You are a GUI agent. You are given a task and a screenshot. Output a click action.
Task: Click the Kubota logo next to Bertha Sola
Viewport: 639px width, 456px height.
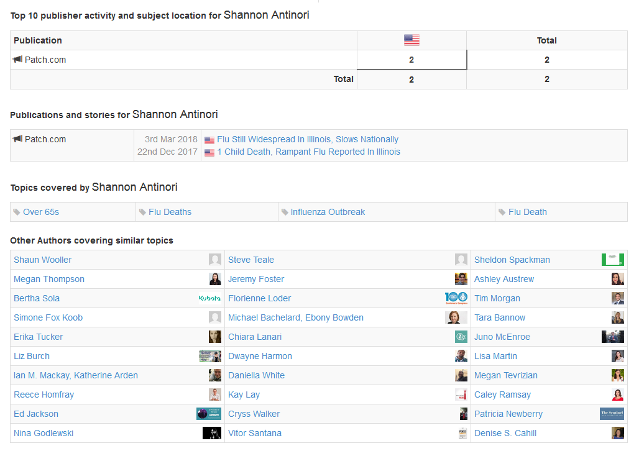209,298
